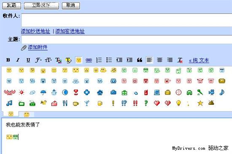The width and height of the screenshot is (232, 154).
Task: Click the remove formatting icon
Action: click(180, 60)
